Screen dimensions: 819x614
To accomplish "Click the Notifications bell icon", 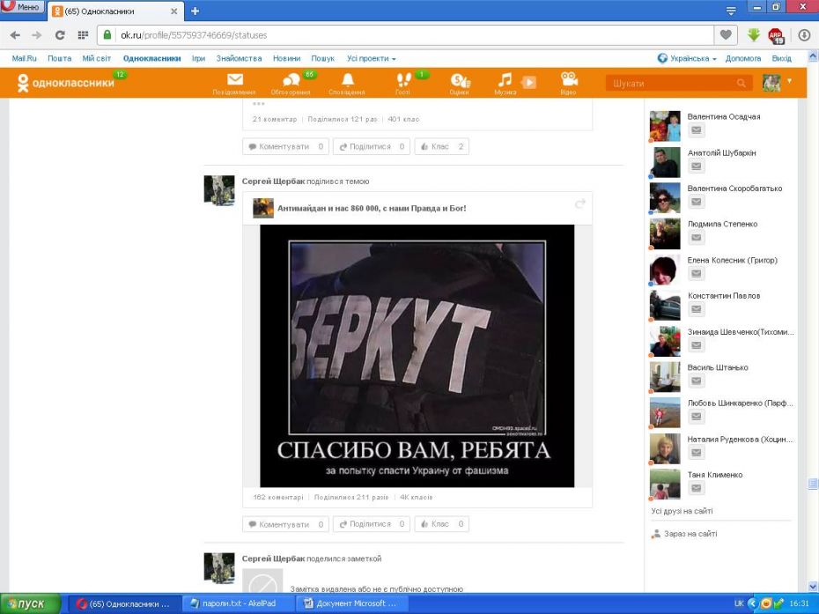I will 347,81.
